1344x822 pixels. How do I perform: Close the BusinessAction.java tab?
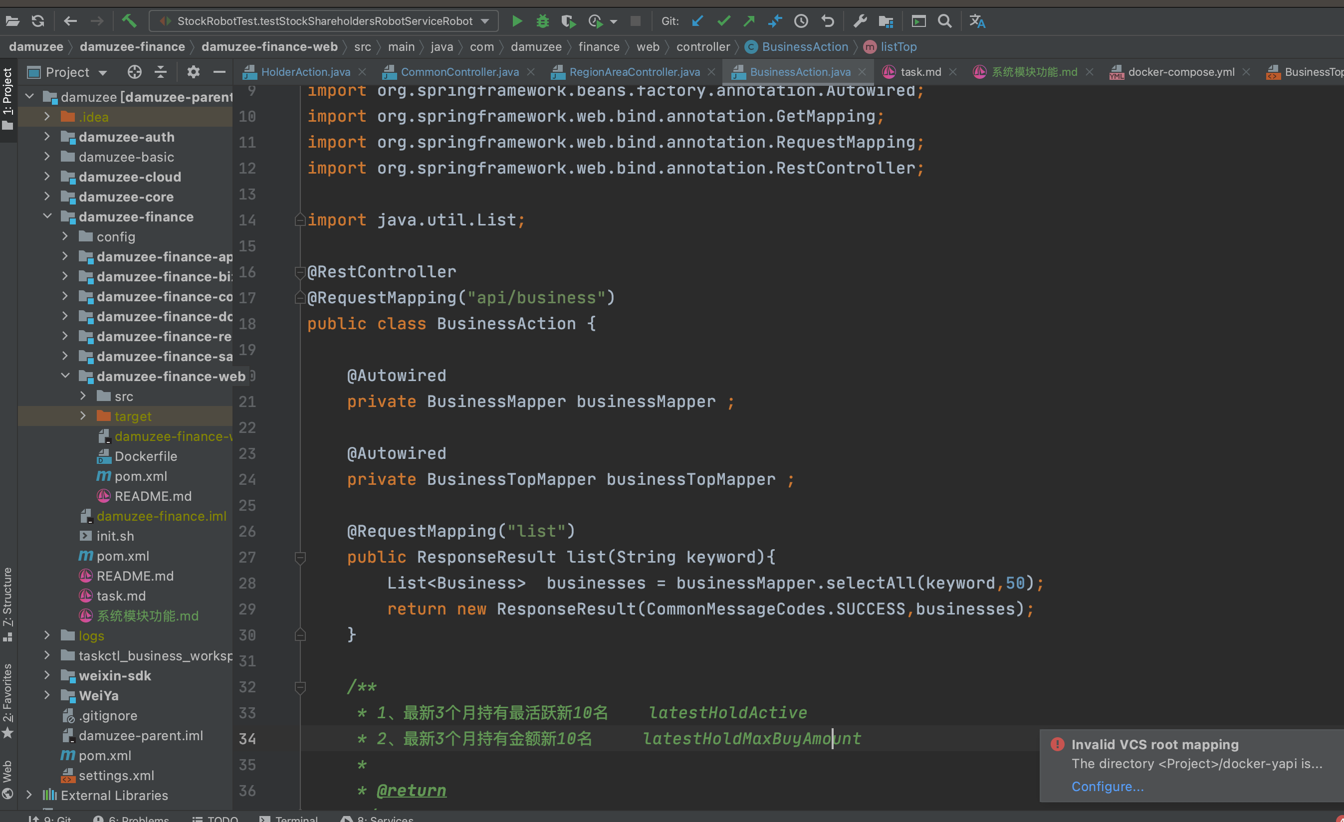coord(862,72)
